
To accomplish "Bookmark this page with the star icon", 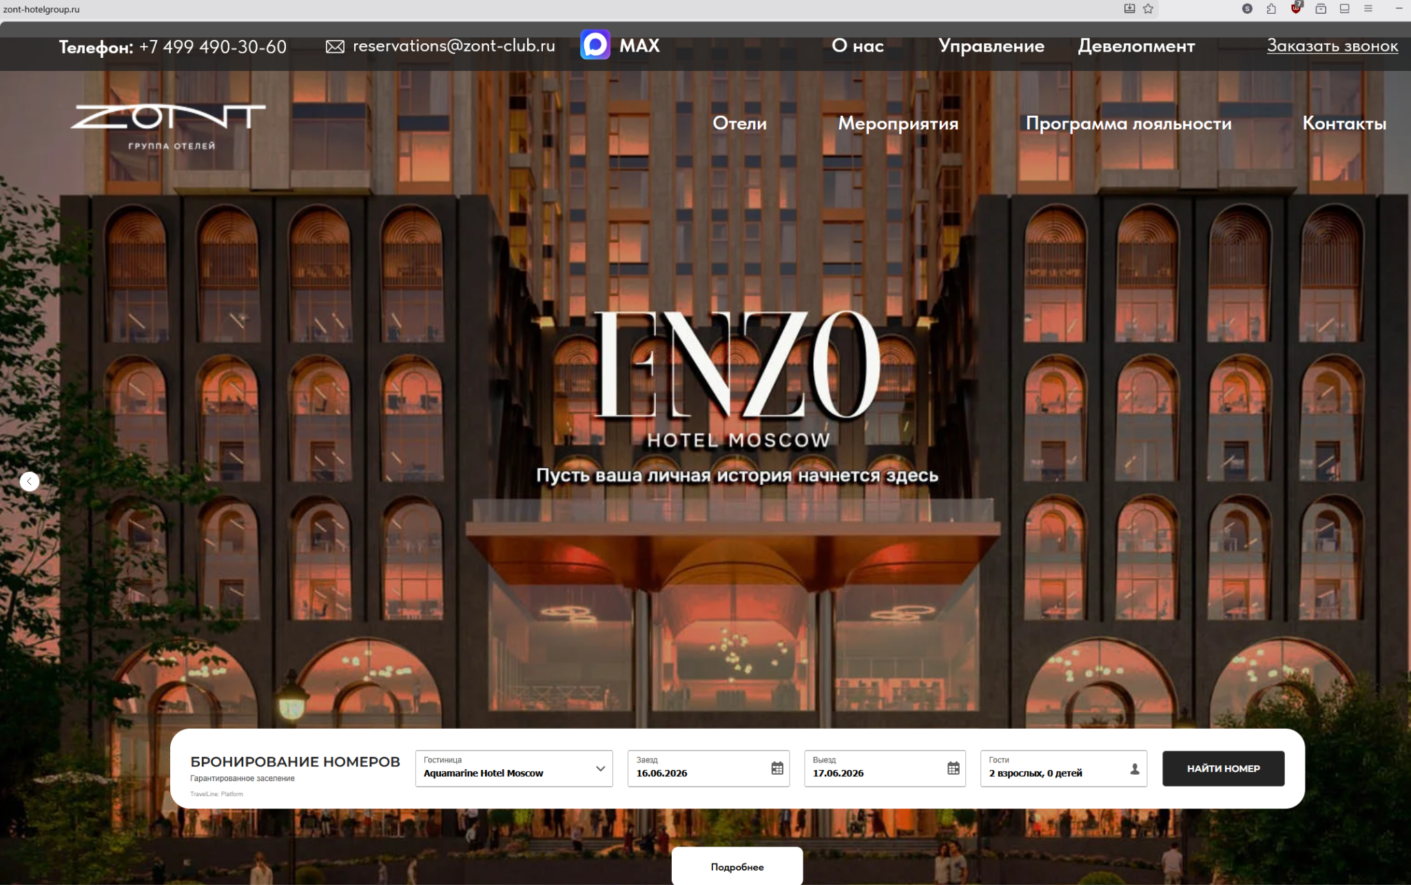I will 1148,9.
